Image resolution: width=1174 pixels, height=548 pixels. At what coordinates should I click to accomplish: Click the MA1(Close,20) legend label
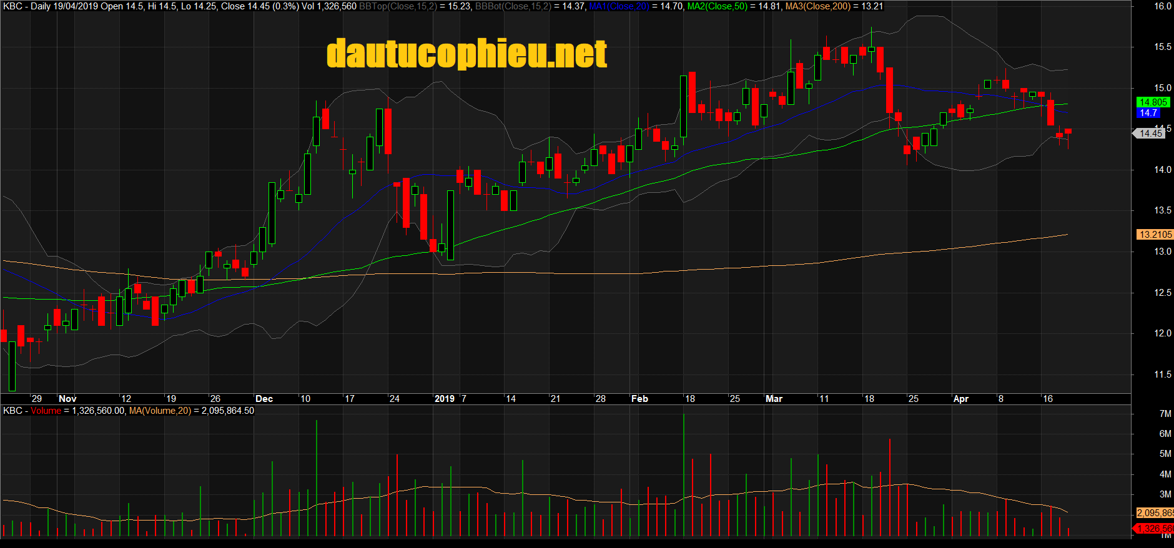point(619,6)
